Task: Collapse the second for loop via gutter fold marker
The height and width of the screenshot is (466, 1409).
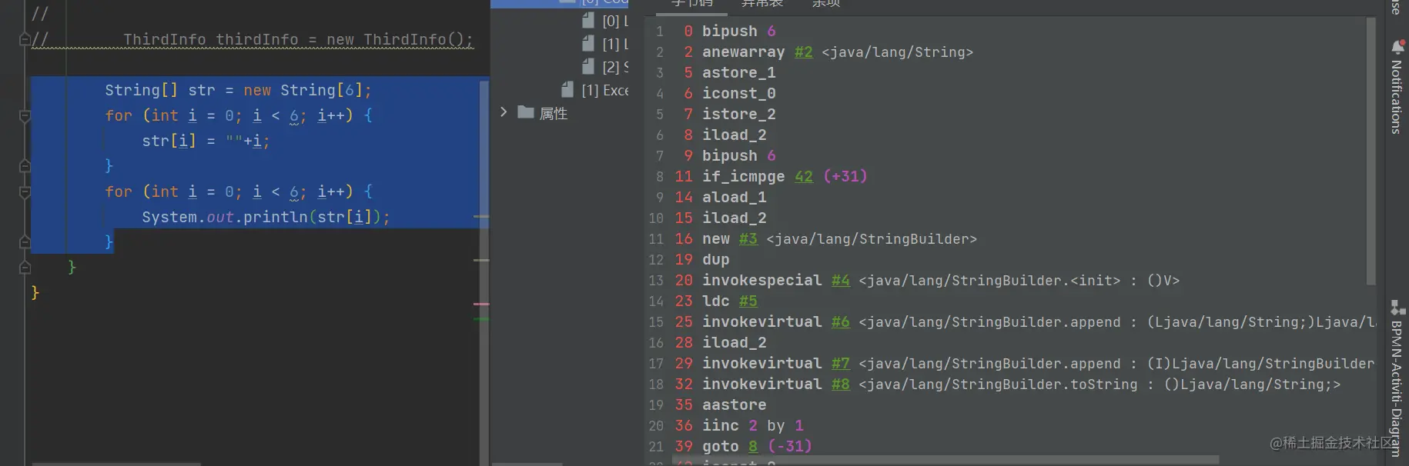Action: point(25,192)
